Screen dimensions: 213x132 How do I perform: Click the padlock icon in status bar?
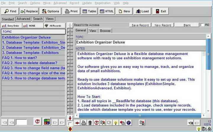click(209, 129)
